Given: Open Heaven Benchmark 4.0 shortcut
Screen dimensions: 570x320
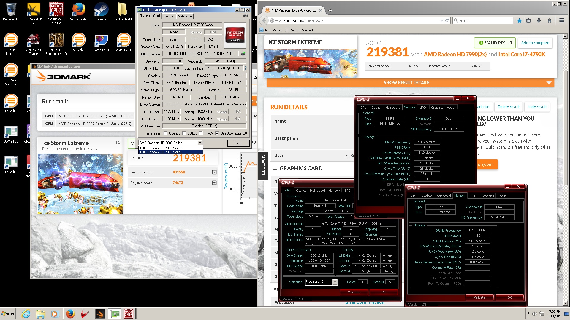Looking at the screenshot, I should tap(56, 44).
